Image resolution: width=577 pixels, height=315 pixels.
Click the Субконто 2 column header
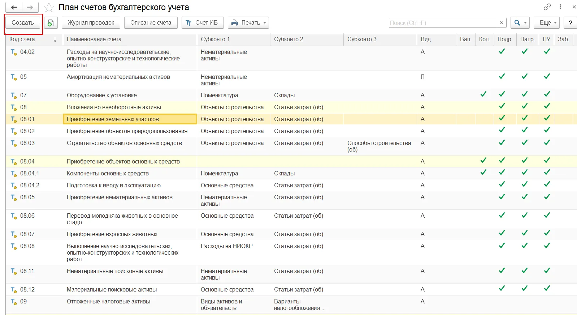tap(307, 39)
